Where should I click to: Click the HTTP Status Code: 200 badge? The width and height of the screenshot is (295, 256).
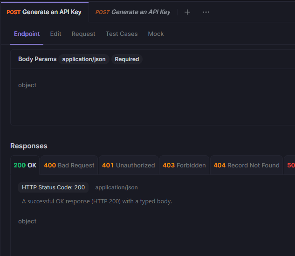pyautogui.click(x=54, y=187)
